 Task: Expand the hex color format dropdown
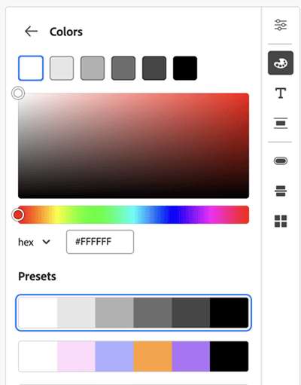pyautogui.click(x=34, y=242)
